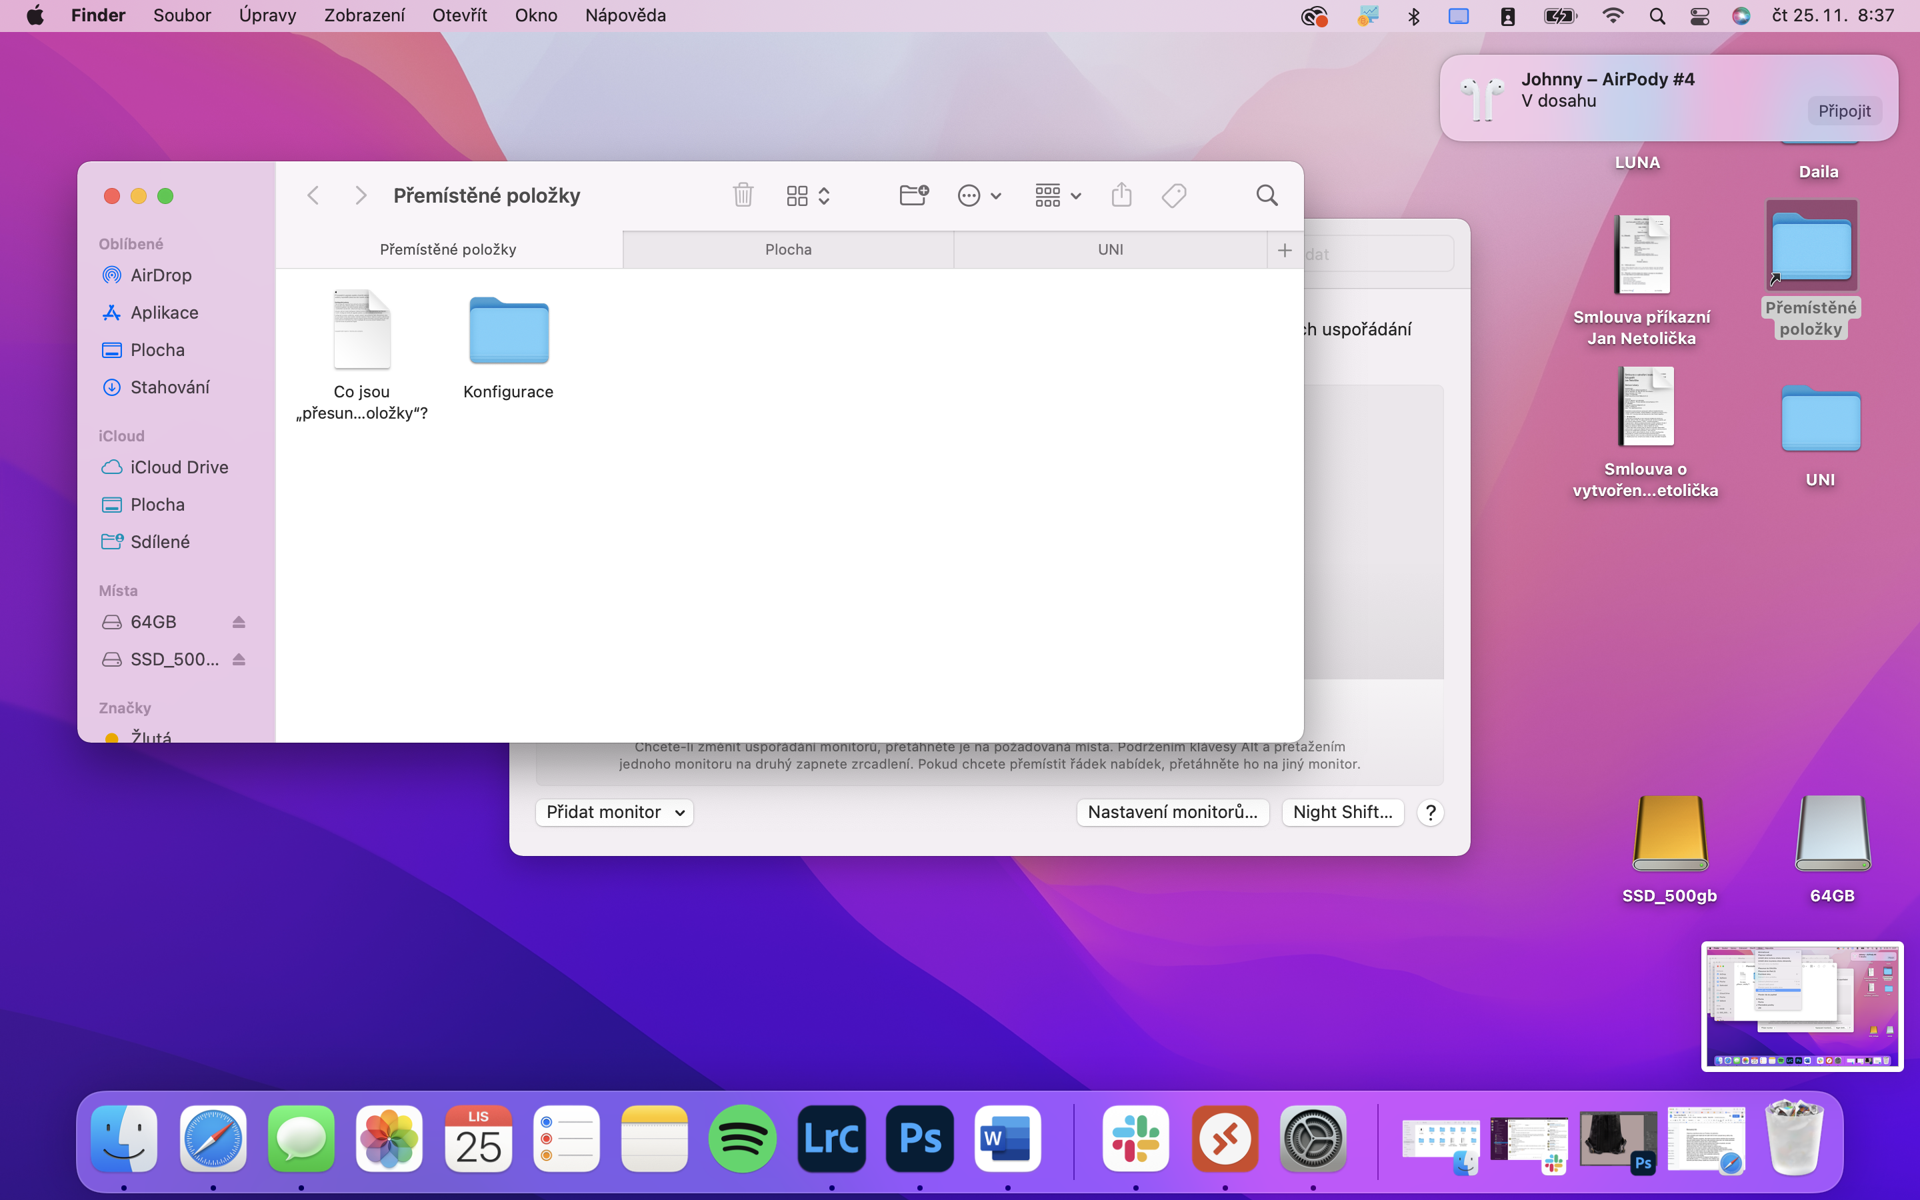Eject the 64GB drive in sidebar
Viewport: 1920px width, 1200px height.
click(x=239, y=622)
